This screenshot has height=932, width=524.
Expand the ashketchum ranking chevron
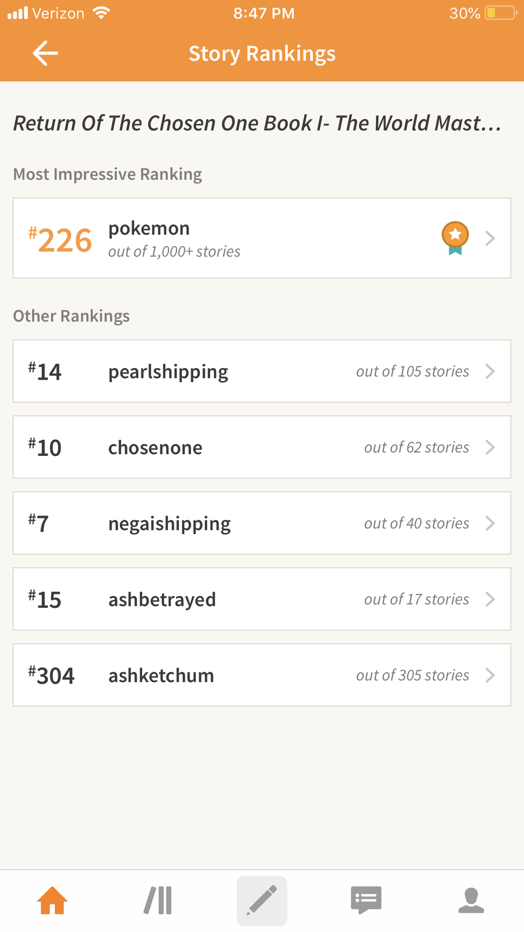pyautogui.click(x=490, y=675)
